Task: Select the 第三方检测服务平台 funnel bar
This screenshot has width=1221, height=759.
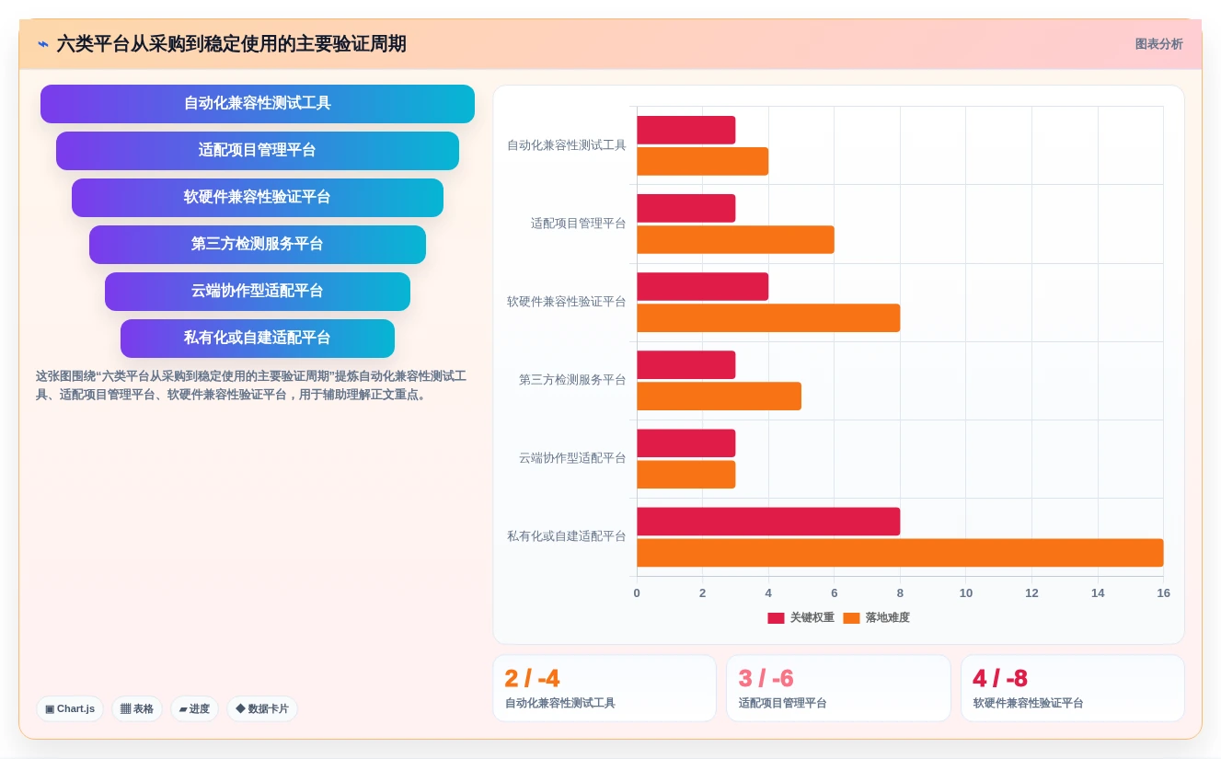Action: tap(258, 245)
